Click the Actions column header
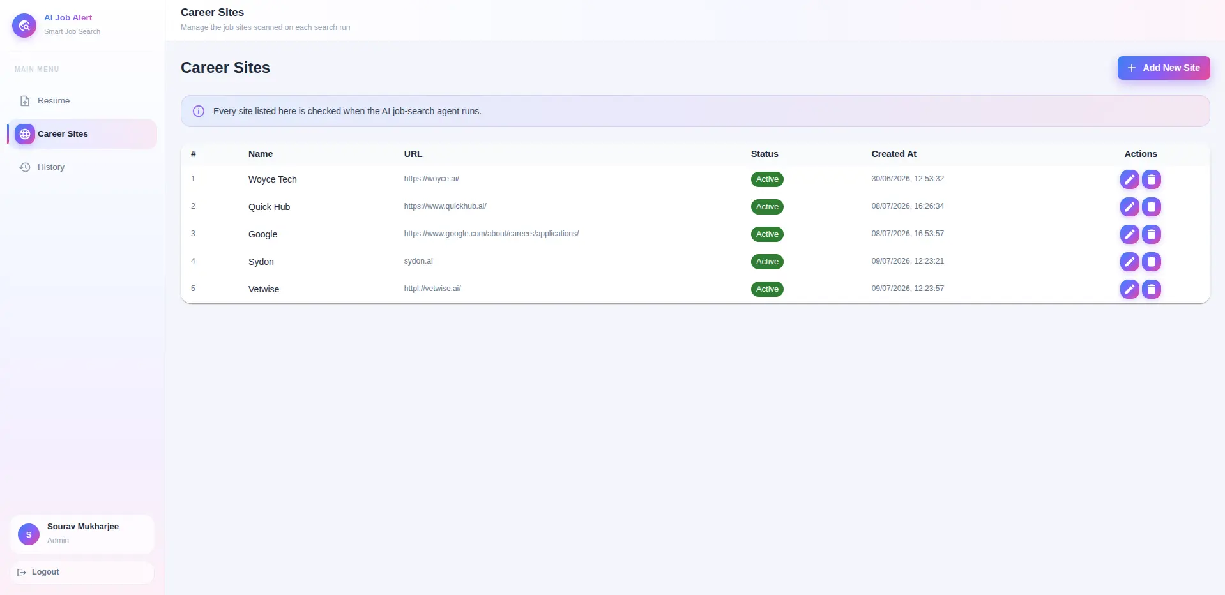This screenshot has height=595, width=1225. [1141, 154]
